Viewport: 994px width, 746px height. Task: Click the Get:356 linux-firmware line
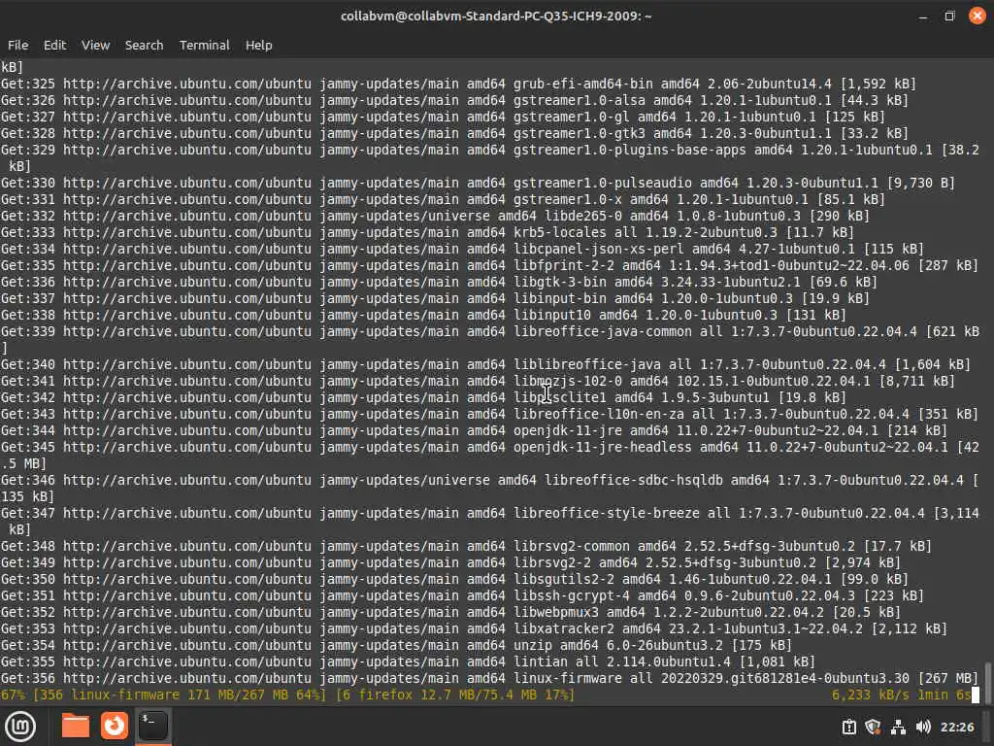pos(489,677)
